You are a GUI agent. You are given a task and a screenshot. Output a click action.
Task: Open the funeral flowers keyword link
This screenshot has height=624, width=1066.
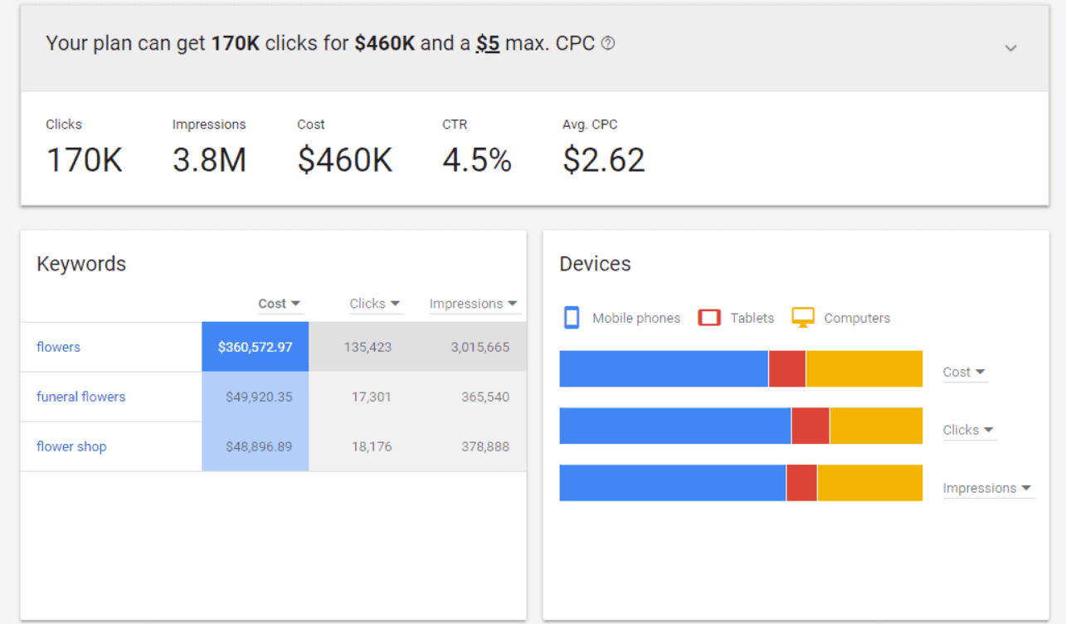click(x=80, y=397)
